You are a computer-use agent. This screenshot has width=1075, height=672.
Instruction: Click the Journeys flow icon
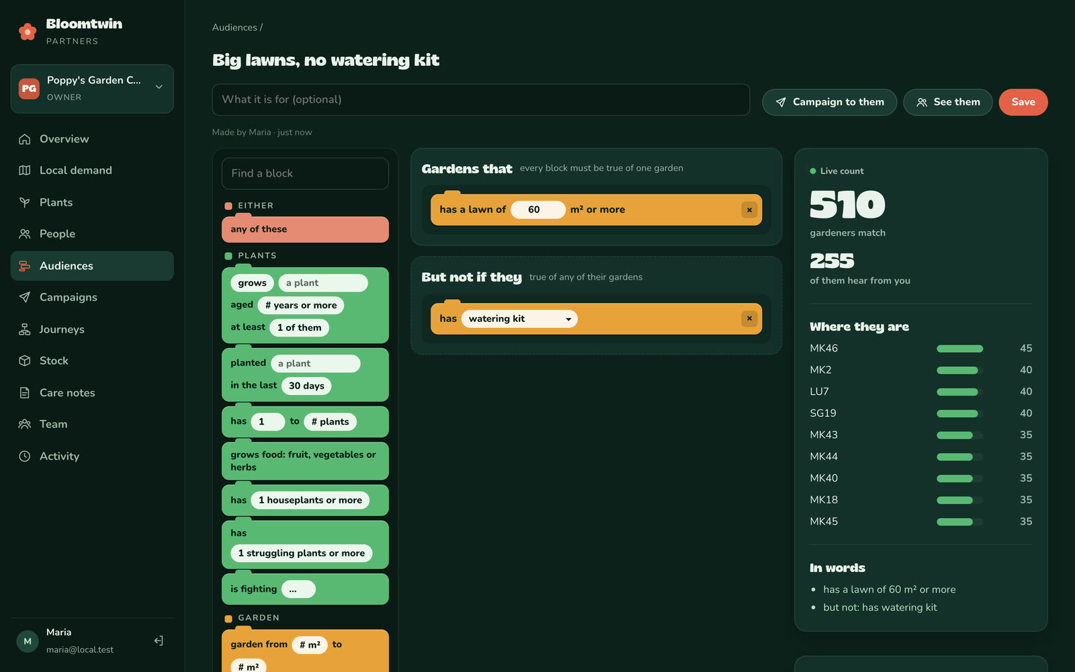pyautogui.click(x=25, y=329)
